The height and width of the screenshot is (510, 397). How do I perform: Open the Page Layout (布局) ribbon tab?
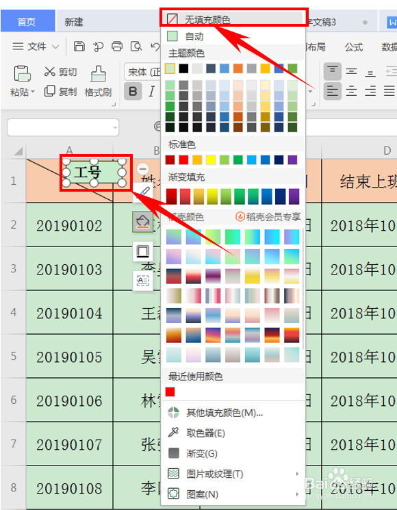tap(316, 47)
